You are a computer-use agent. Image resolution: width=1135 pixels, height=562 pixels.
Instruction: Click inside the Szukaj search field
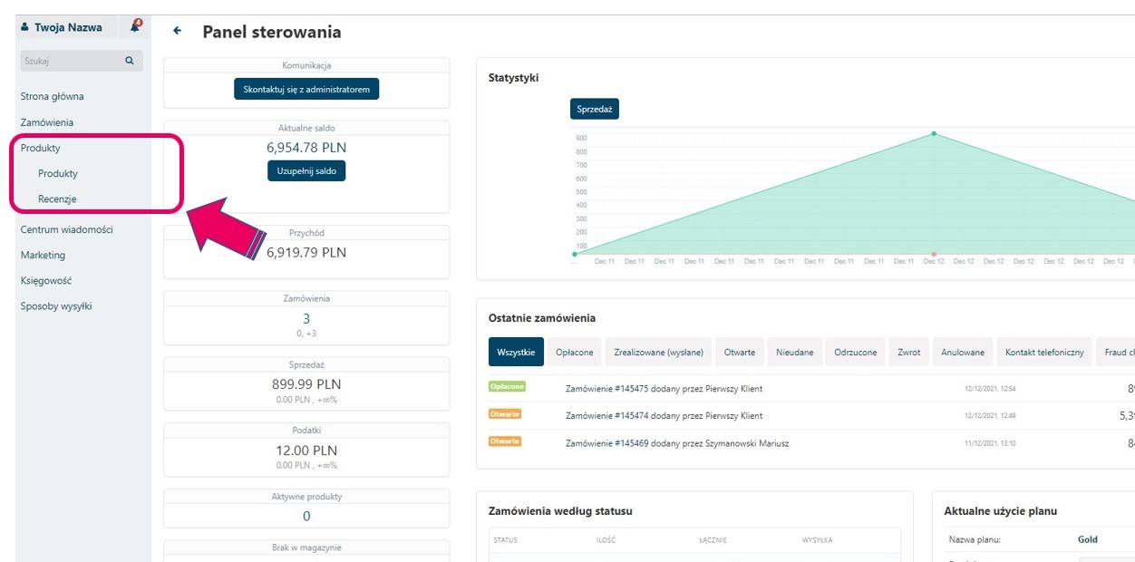pyautogui.click(x=71, y=61)
